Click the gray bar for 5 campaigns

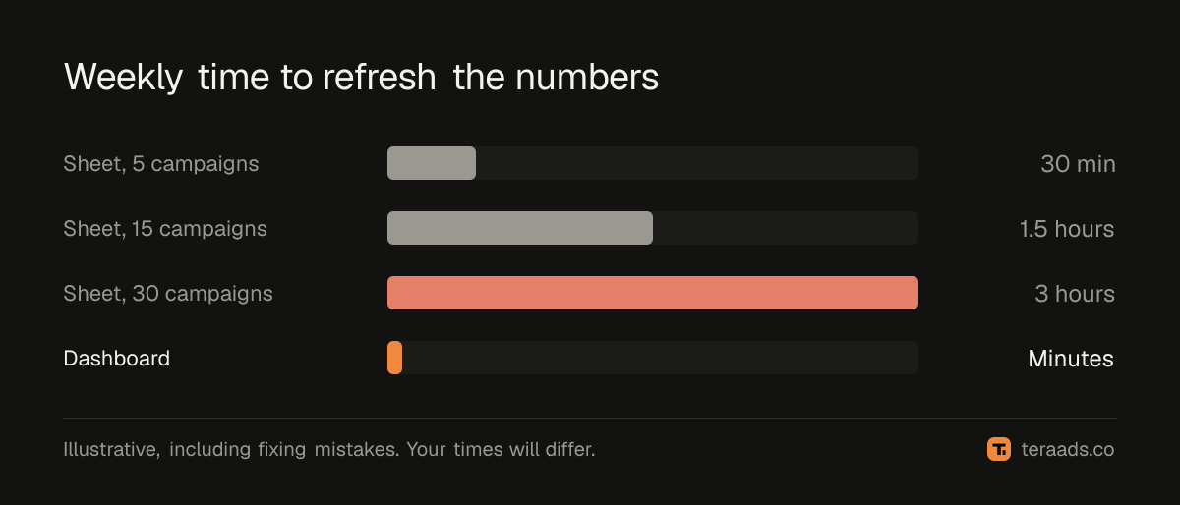click(432, 163)
